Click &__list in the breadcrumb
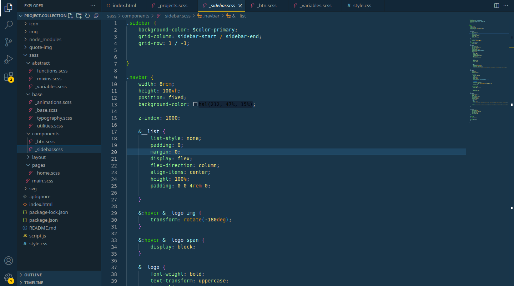 tap(236, 16)
